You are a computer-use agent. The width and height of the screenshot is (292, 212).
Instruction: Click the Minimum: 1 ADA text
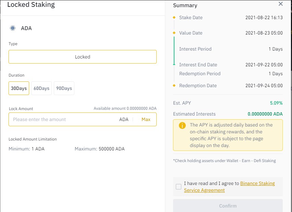coord(26,149)
